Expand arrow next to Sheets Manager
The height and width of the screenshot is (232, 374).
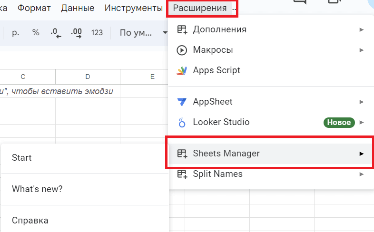[362, 154]
